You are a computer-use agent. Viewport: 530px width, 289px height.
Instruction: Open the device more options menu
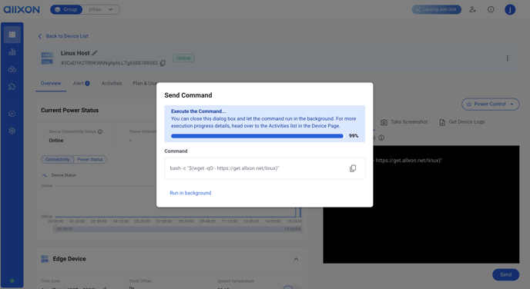[x=507, y=58]
